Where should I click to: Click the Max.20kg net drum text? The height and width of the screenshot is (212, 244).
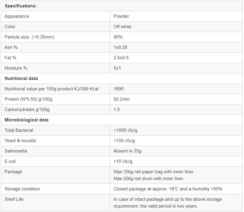(148, 179)
